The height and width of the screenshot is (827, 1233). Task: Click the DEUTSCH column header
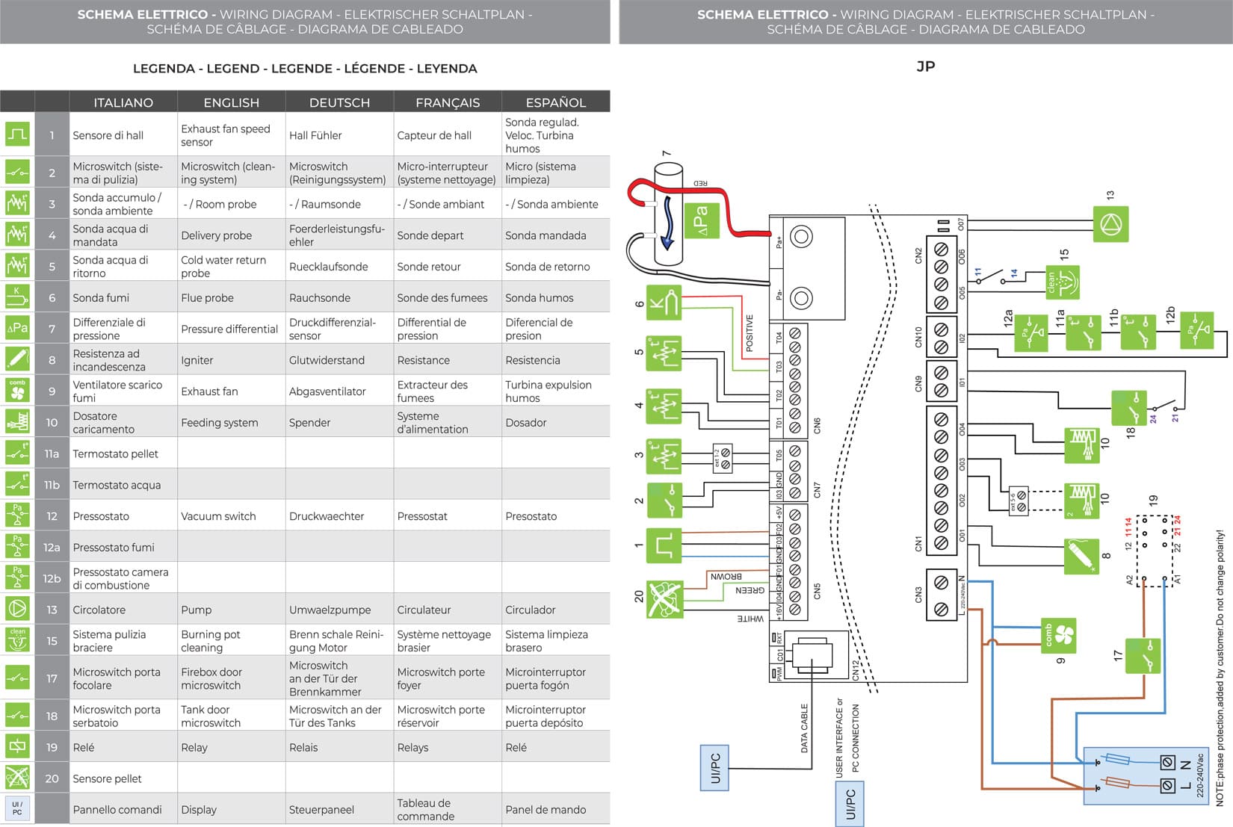coord(339,102)
